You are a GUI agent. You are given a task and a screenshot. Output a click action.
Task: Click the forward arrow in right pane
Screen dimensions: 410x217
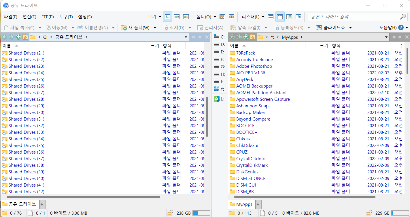pyautogui.click(x=239, y=37)
